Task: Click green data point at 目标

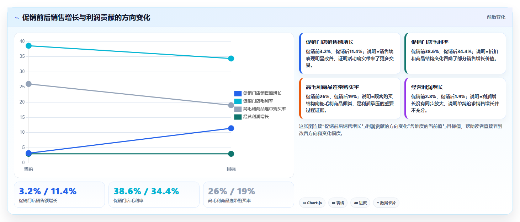Action: point(231,154)
